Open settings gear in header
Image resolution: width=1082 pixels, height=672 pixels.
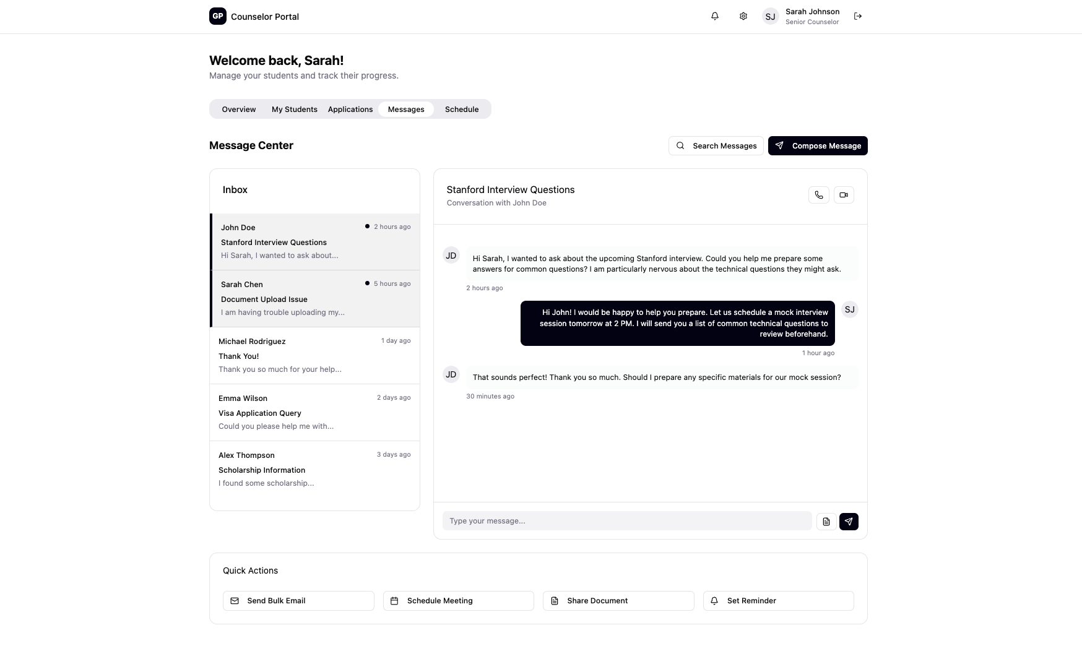pos(743,16)
